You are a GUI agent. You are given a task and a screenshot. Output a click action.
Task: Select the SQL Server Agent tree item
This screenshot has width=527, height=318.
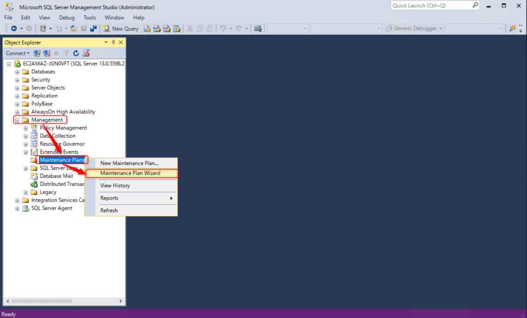(51, 208)
